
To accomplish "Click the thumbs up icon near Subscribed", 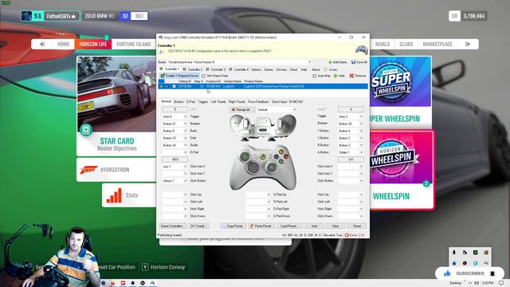I will click(447, 273).
